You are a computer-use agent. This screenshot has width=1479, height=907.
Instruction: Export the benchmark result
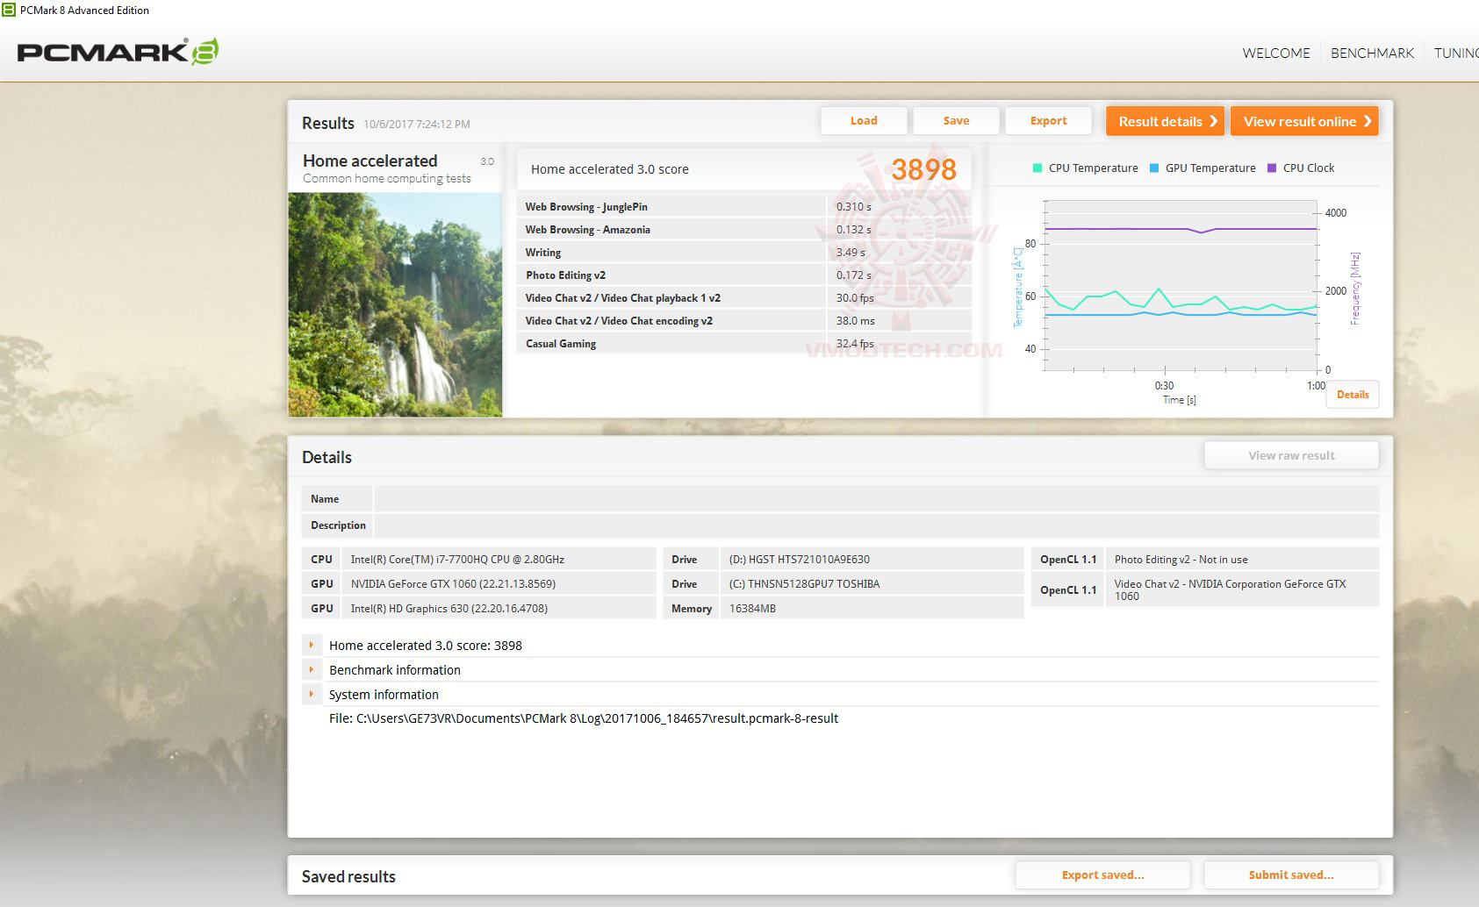(1048, 121)
